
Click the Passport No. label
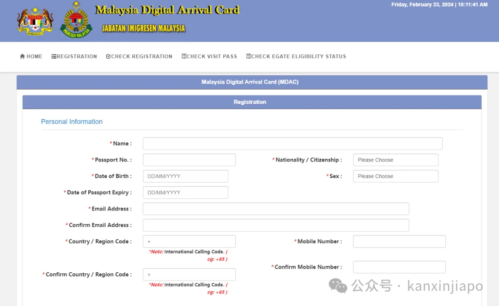click(x=112, y=160)
